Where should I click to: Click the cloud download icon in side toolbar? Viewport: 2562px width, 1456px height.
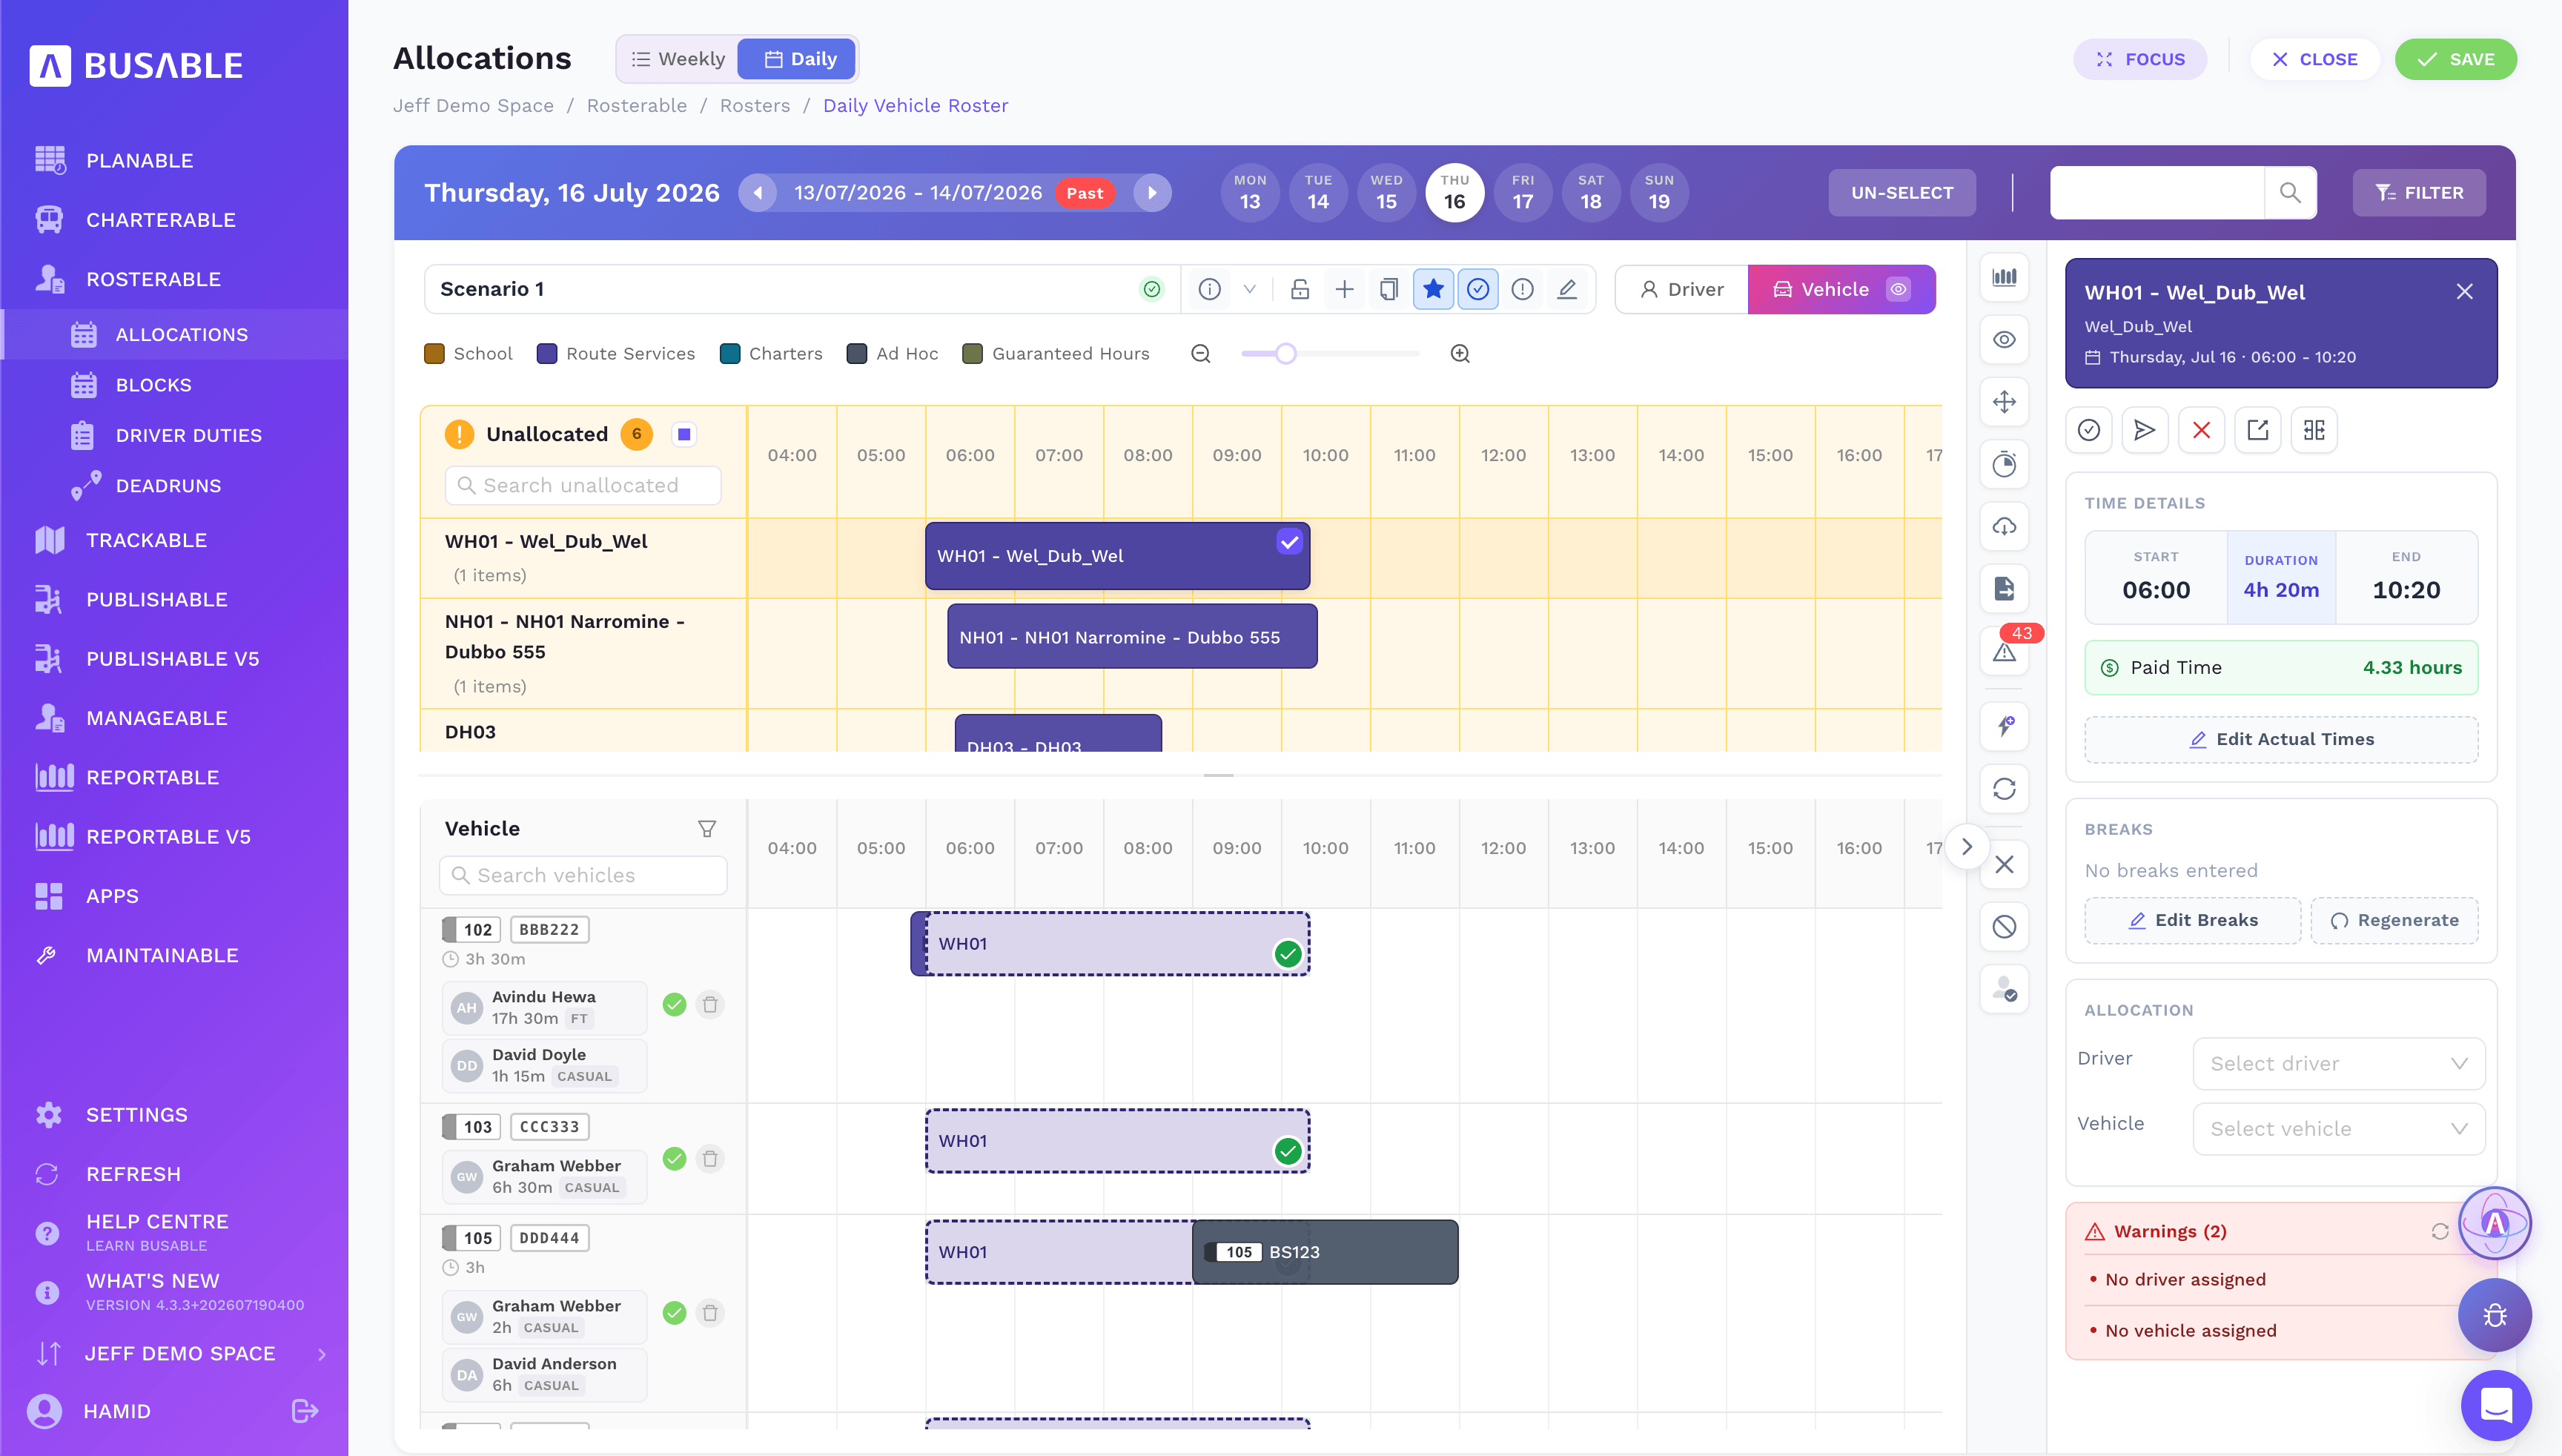(x=2004, y=527)
